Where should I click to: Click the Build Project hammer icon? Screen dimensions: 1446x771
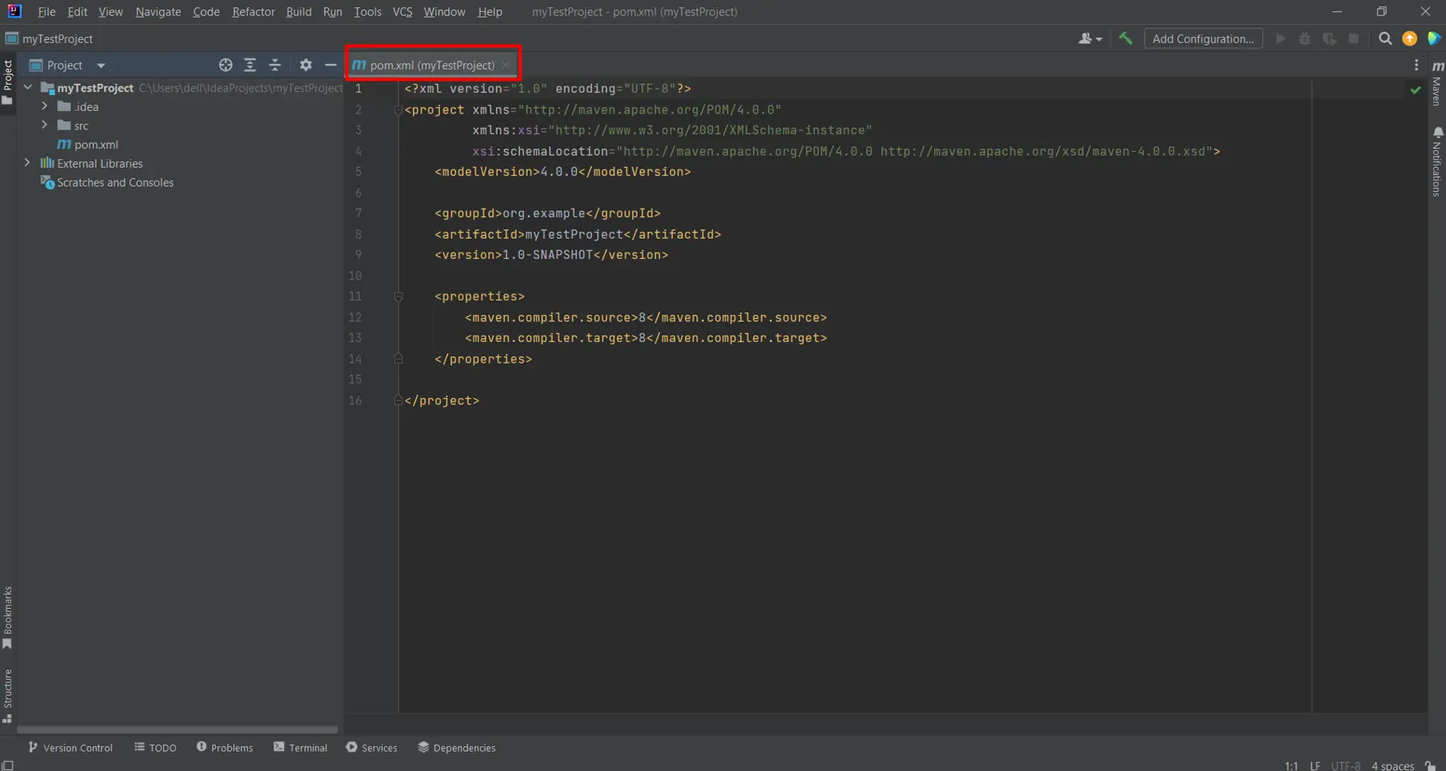(x=1125, y=38)
